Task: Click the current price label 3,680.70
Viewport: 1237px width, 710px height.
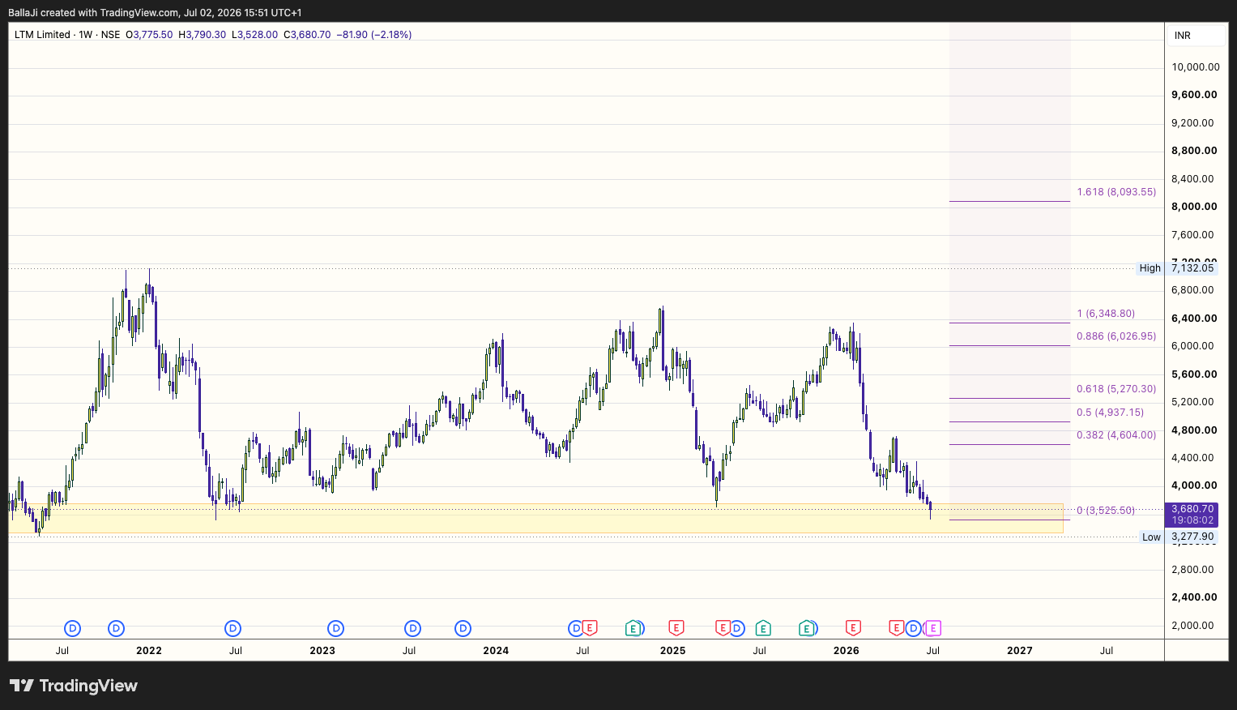Action: (1192, 509)
